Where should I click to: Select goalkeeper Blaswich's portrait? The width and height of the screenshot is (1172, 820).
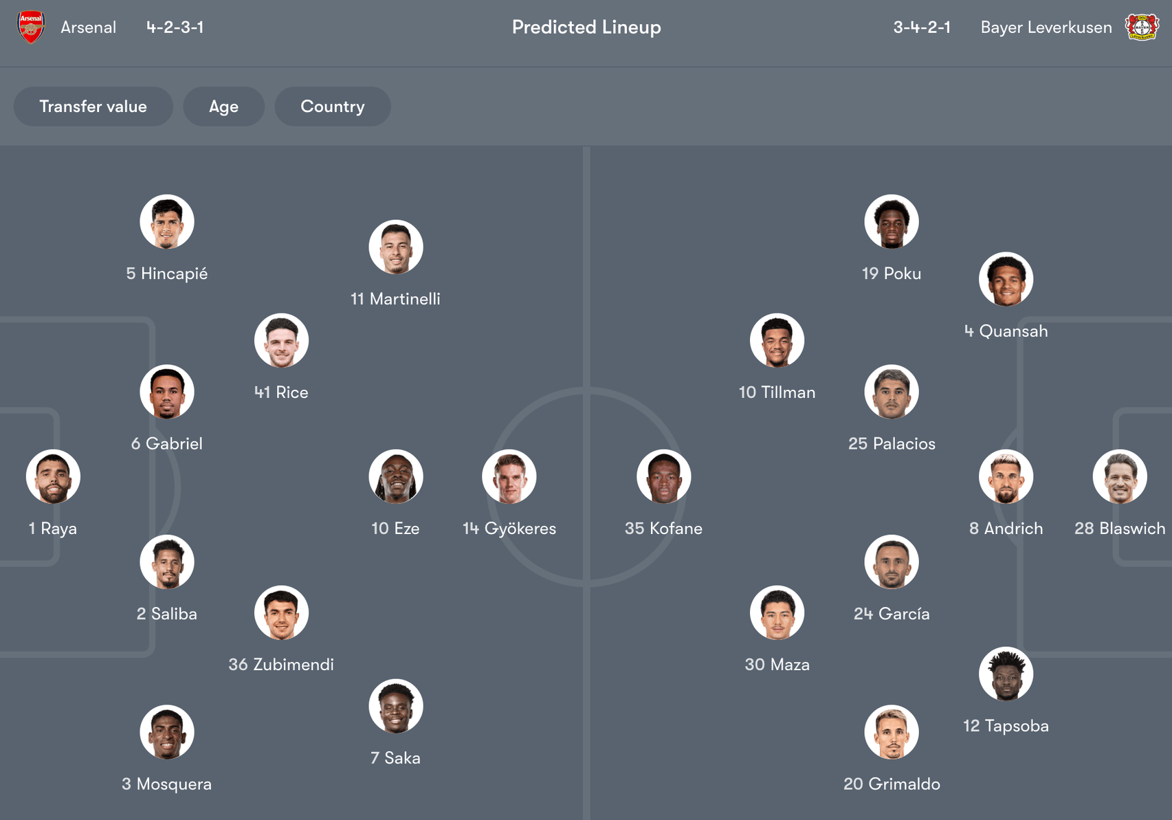click(1121, 476)
